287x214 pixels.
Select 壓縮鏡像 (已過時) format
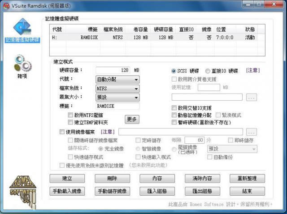coord(174,149)
